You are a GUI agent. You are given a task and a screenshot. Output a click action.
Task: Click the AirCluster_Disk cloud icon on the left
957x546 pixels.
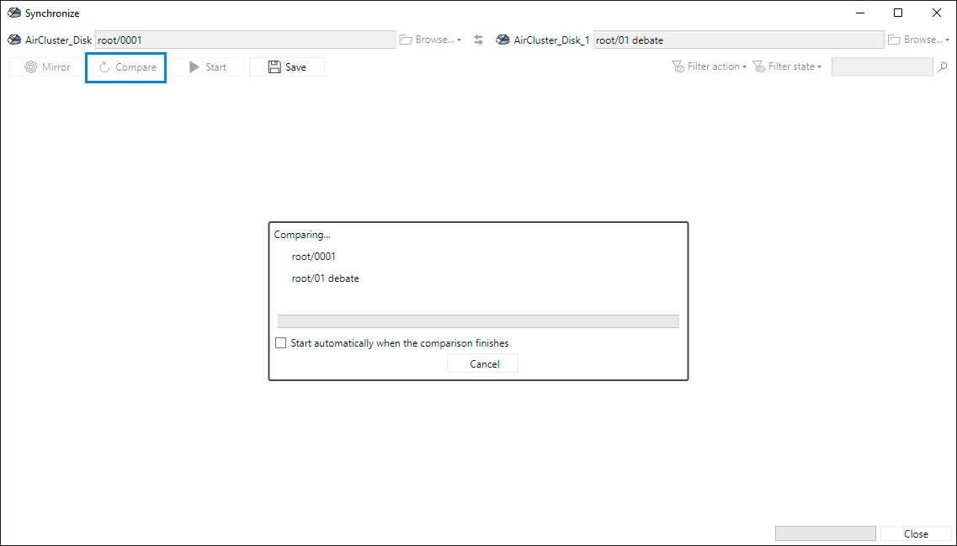pyautogui.click(x=14, y=40)
